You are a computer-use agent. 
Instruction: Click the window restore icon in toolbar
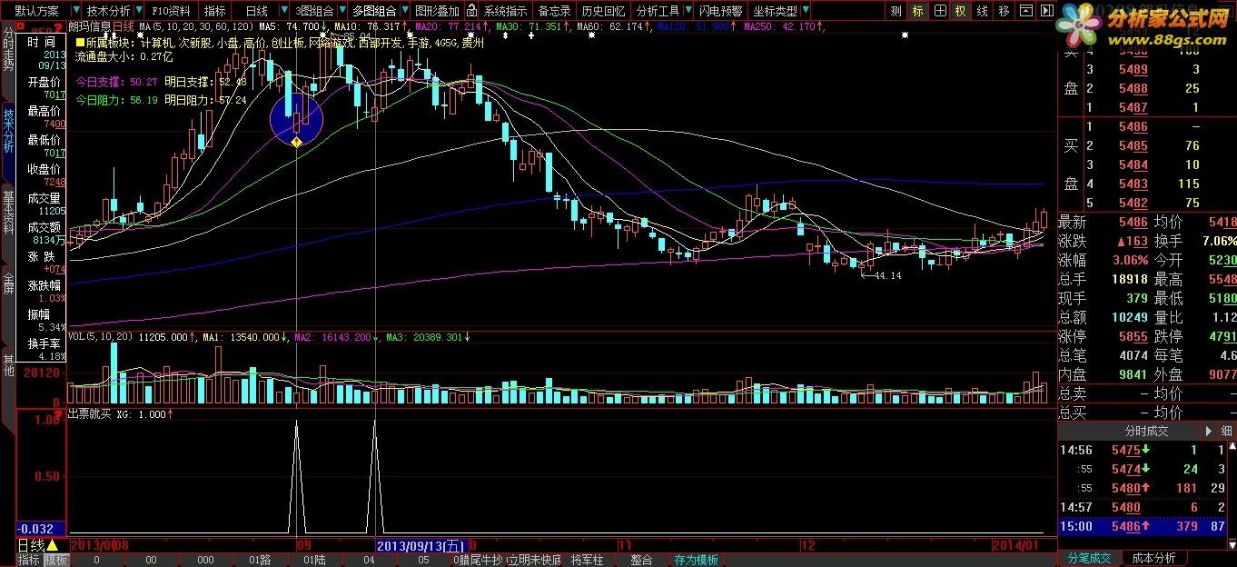point(1024,11)
